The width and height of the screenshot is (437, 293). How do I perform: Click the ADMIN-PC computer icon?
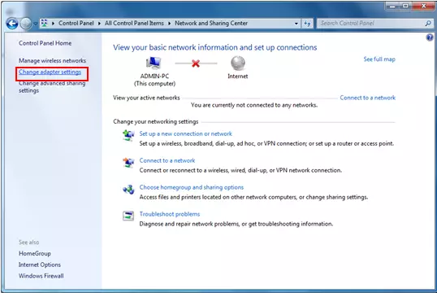tap(154, 63)
